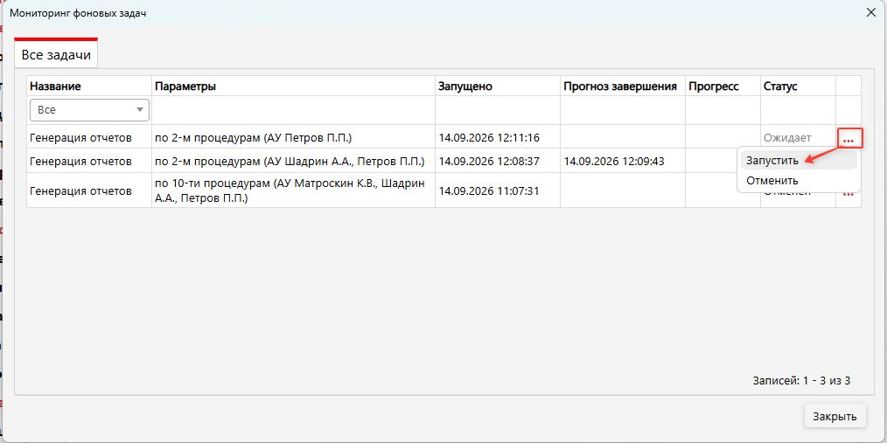
Task: Select the cell по 10-ти процедурам (АУ Матроскин К.В.…)
Action: pos(293,191)
